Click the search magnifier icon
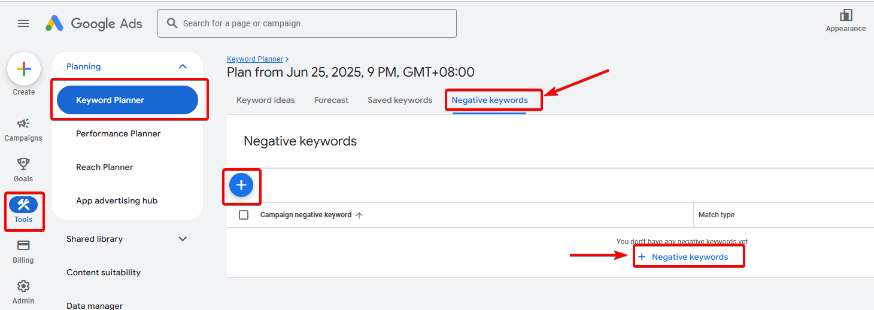874x310 pixels. (172, 23)
